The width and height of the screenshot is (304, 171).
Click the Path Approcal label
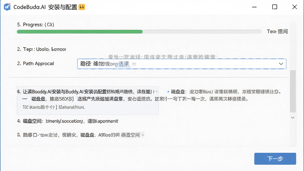[x=36, y=64]
